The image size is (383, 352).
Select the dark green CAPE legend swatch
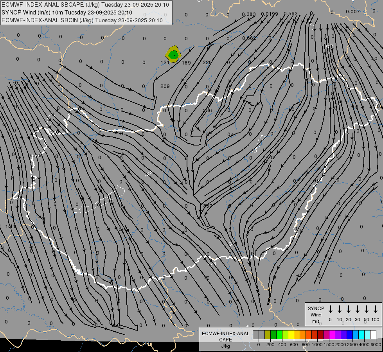coord(273,334)
